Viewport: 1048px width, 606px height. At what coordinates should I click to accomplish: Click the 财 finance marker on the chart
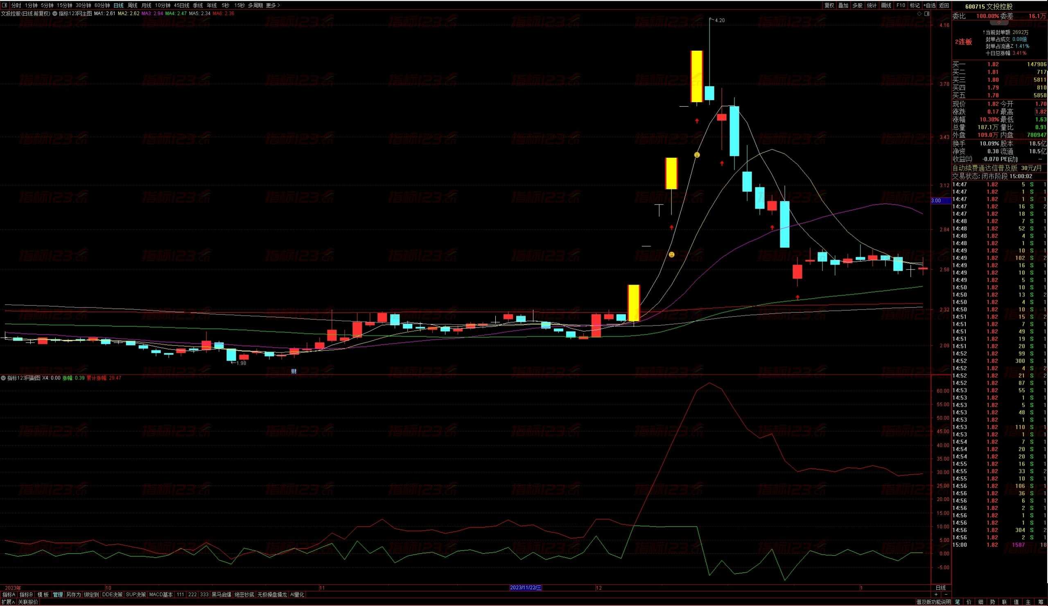tap(294, 371)
